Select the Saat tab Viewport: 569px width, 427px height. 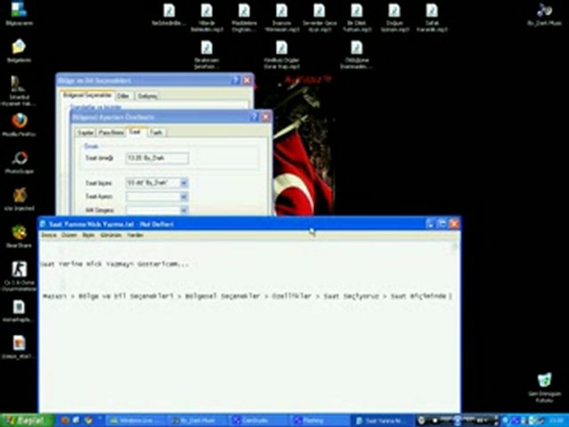click(135, 132)
